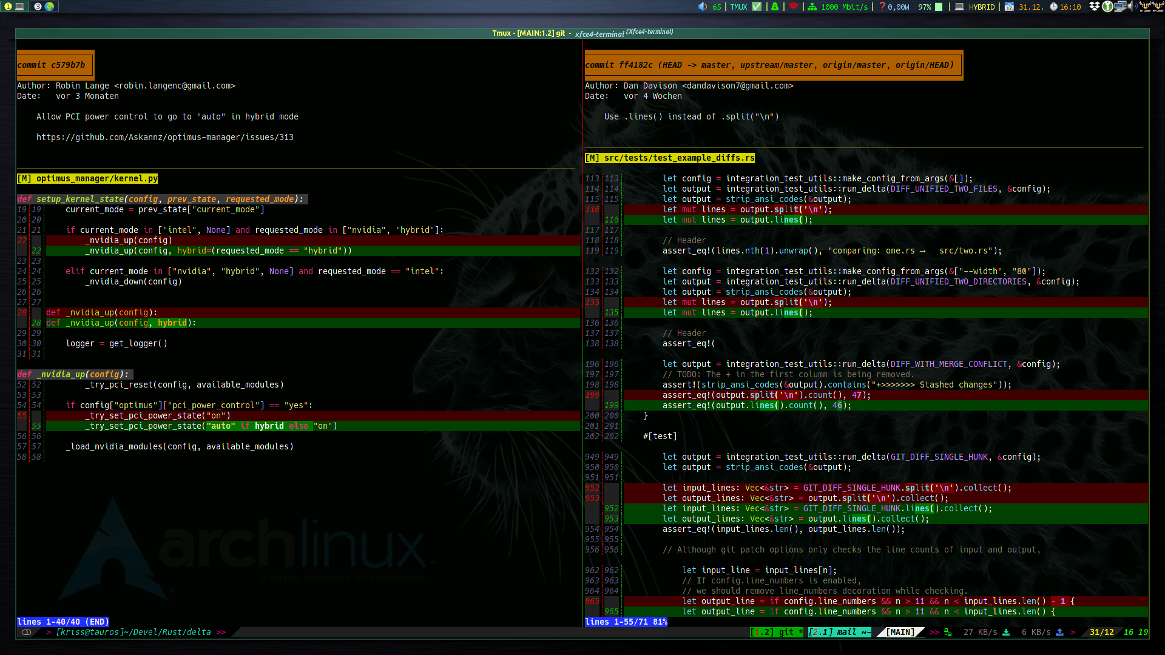Viewport: 1165px width, 655px height.
Task: Click the speaker icon showing volume 65
Action: point(703,7)
